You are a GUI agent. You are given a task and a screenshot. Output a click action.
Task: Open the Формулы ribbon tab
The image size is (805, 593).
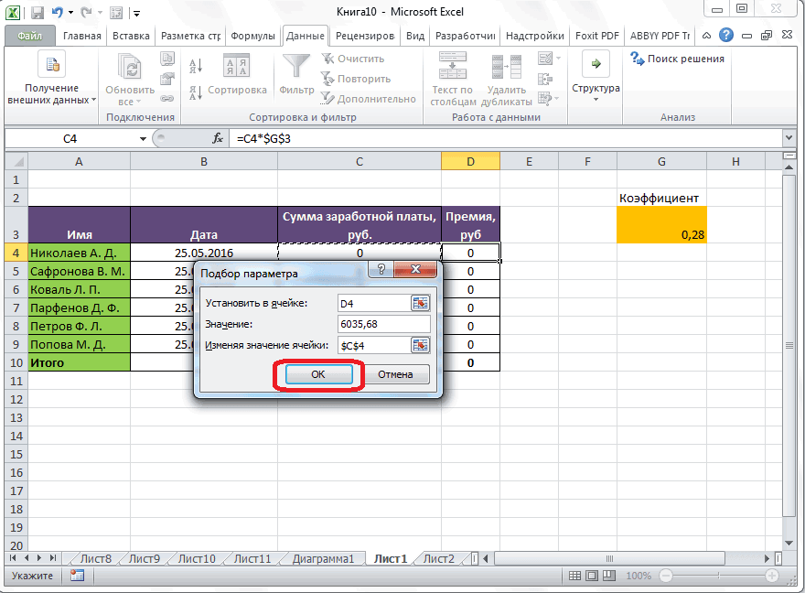click(x=252, y=36)
